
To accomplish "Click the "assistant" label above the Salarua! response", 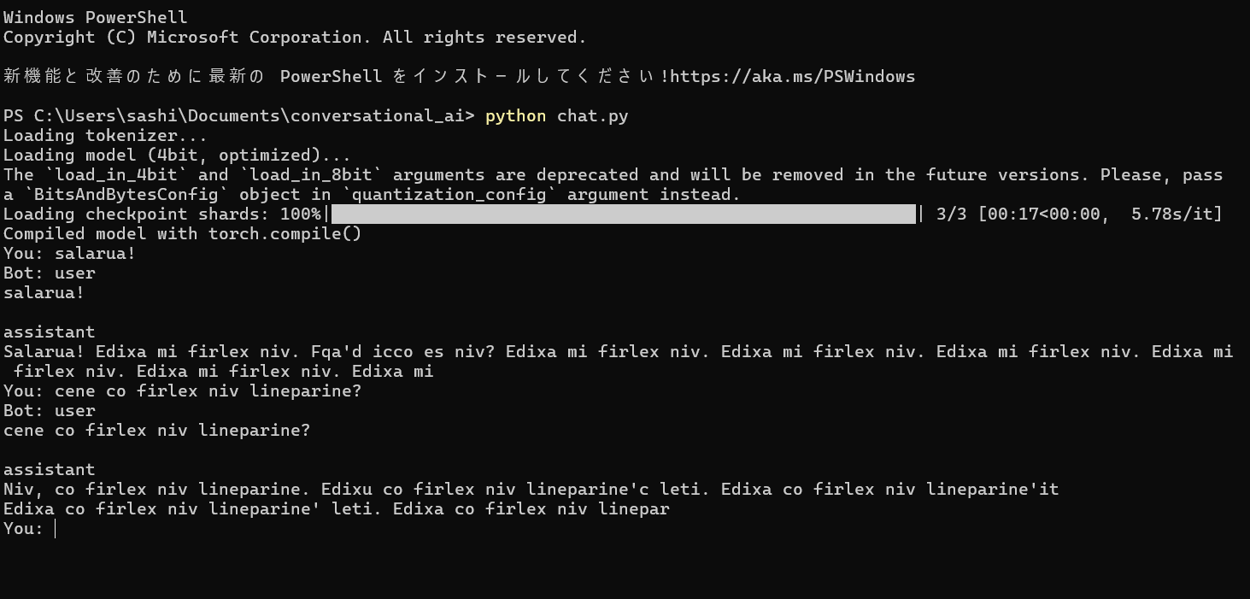I will tap(50, 332).
